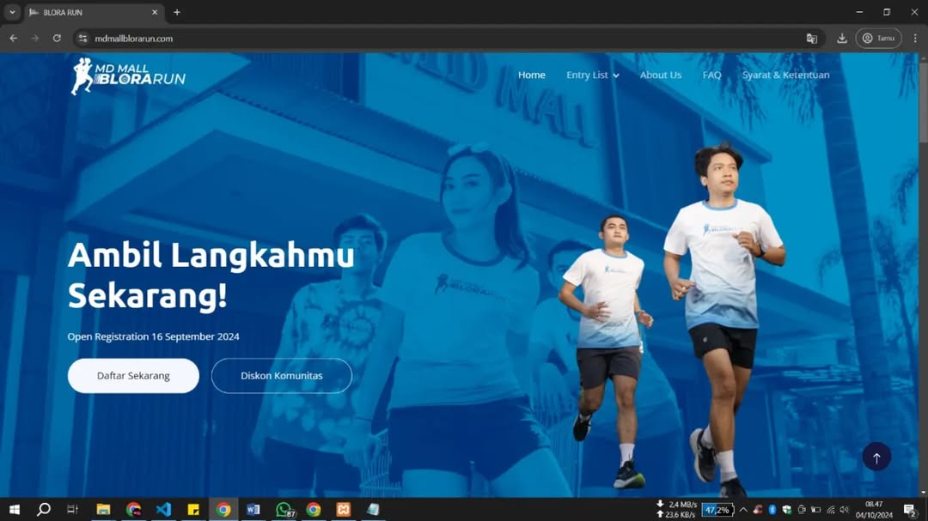The image size is (928, 521).
Task: Open the CCleaner icon in the system tray
Action: pos(757,509)
